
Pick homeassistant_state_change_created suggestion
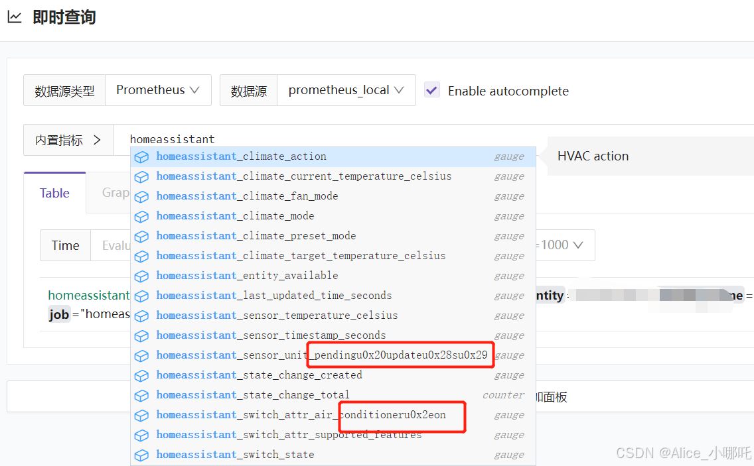(x=333, y=375)
